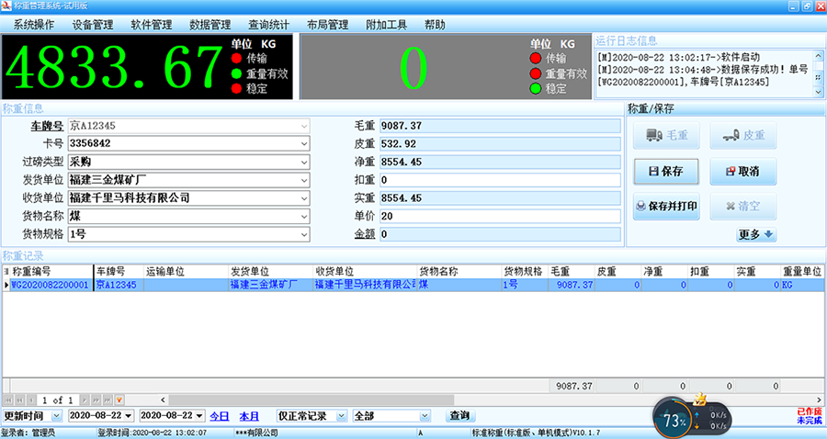Expand the 更多 more options button

(x=756, y=234)
